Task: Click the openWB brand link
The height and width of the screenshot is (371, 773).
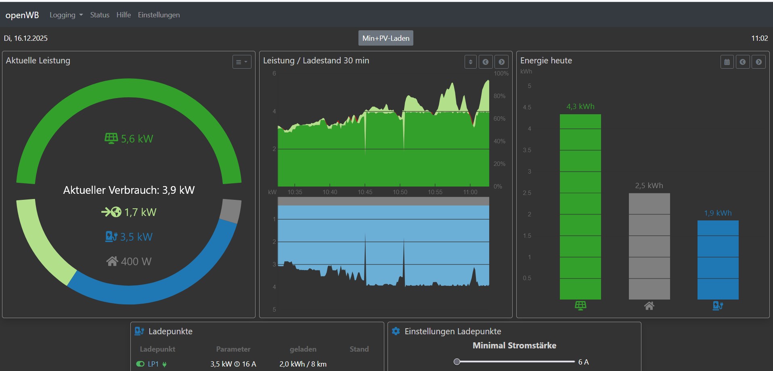Action: tap(22, 15)
